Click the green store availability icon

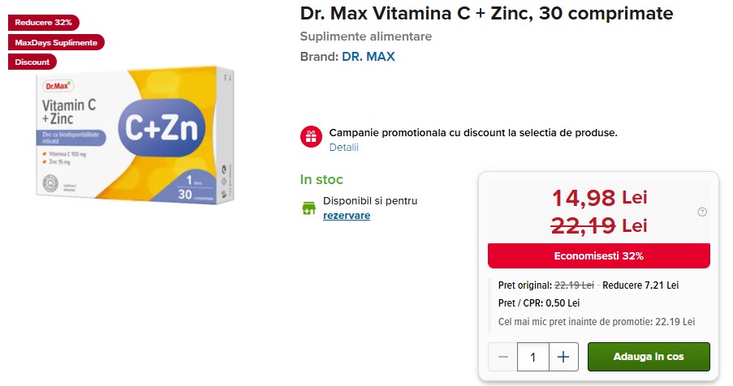tap(308, 208)
